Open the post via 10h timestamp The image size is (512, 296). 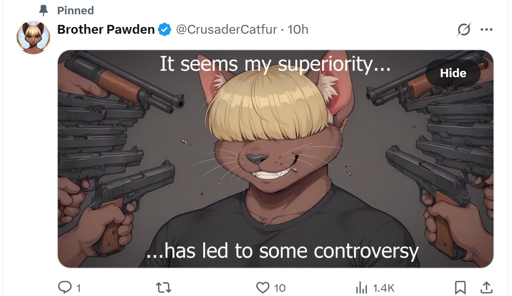click(x=298, y=30)
